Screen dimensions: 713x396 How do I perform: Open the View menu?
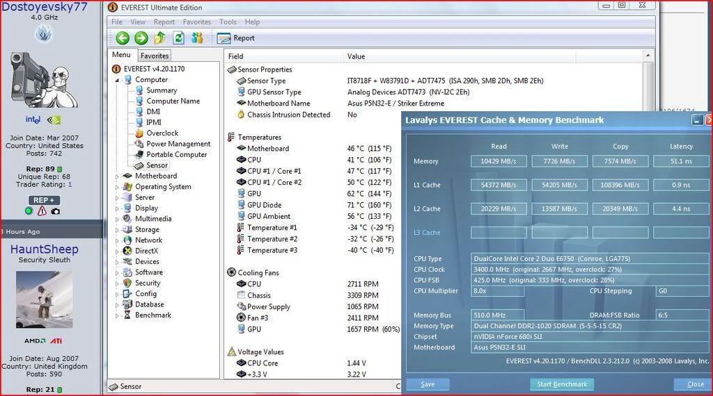point(138,22)
